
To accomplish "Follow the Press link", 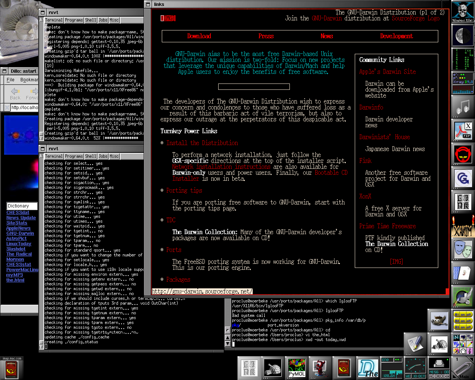I will [x=266, y=36].
